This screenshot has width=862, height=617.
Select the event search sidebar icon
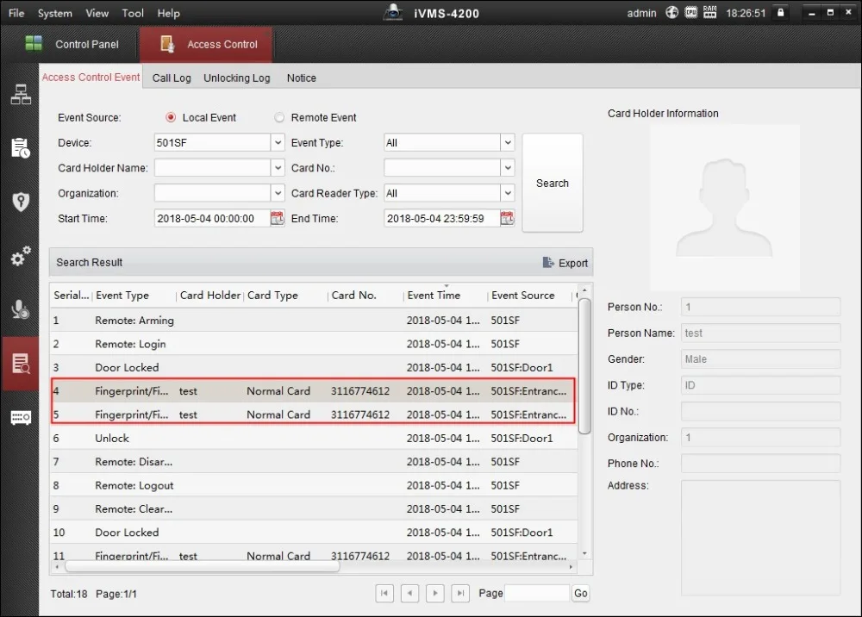pyautogui.click(x=21, y=363)
